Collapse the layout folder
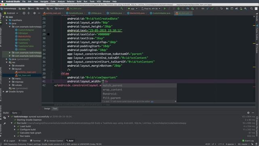 10,69
